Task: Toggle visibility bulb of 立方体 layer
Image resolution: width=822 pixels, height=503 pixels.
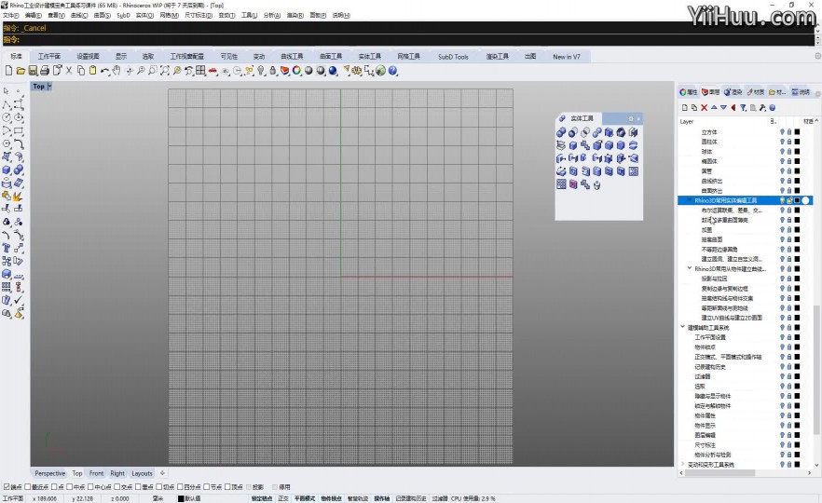Action: pos(782,132)
